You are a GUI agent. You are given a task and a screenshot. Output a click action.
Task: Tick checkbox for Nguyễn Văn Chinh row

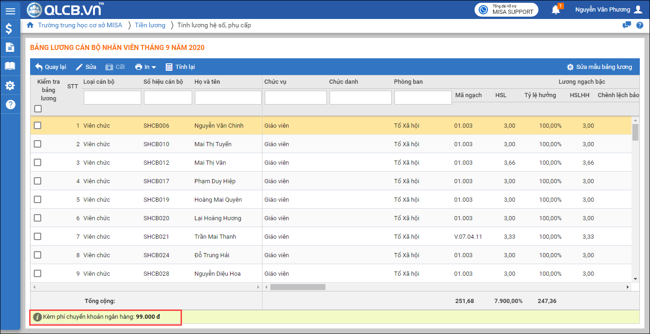(x=37, y=125)
